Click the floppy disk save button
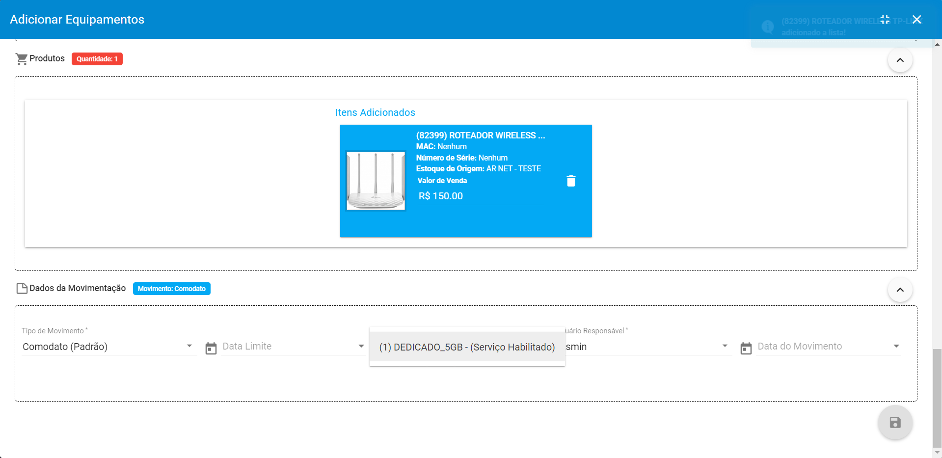The width and height of the screenshot is (942, 458). point(895,422)
